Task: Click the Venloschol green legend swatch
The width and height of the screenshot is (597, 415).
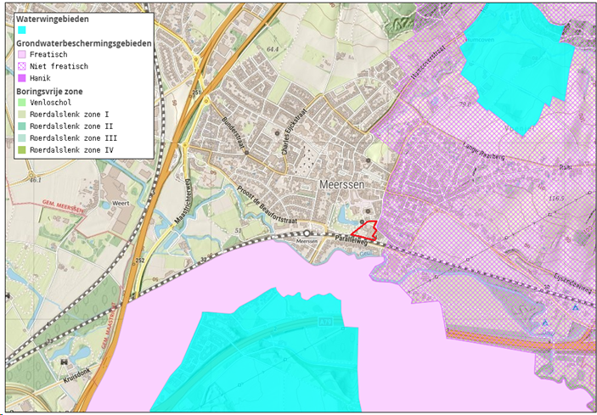Action: 22,103
